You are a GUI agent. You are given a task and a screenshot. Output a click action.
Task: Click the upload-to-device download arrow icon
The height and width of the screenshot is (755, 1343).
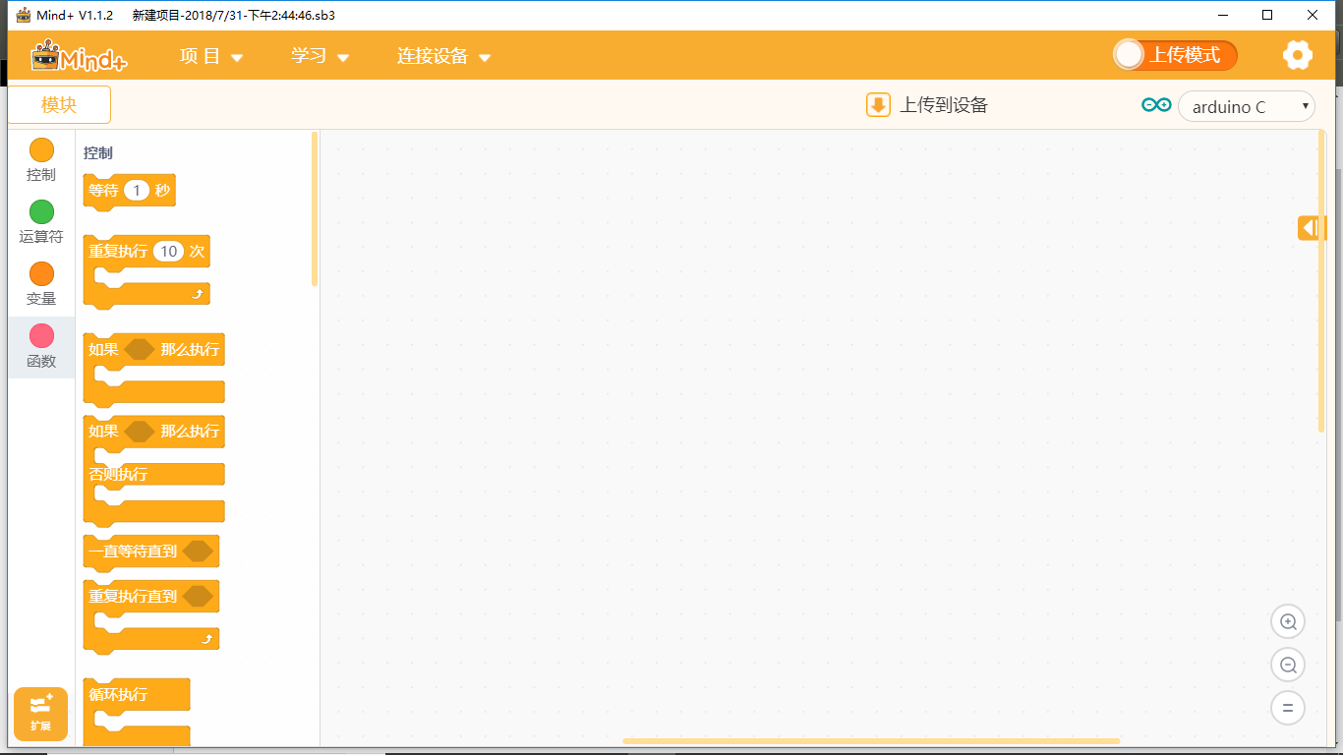pyautogui.click(x=878, y=105)
